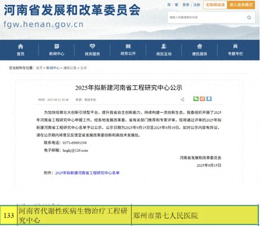
Task: Click the signature 河南省发展和改革委员会 below article
Action: [200, 158]
